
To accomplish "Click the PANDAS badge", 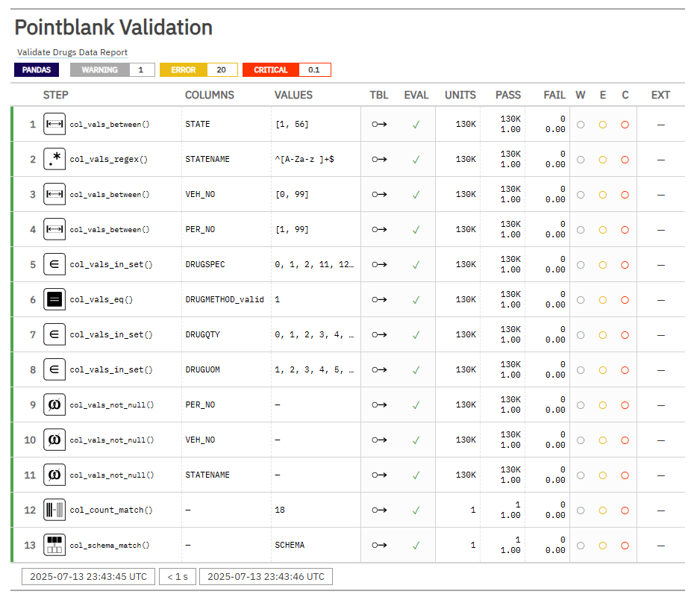I will (37, 70).
